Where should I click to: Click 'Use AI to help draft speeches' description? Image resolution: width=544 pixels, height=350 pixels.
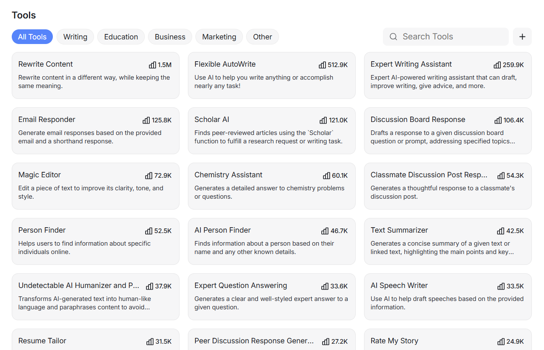[x=447, y=303]
